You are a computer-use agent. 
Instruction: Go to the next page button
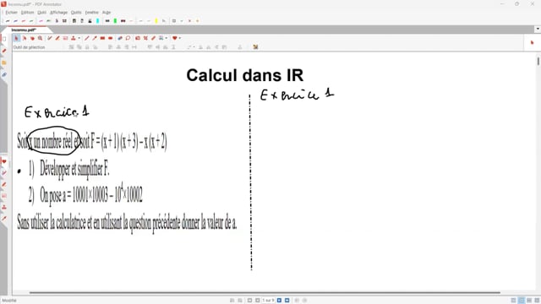[280, 301]
